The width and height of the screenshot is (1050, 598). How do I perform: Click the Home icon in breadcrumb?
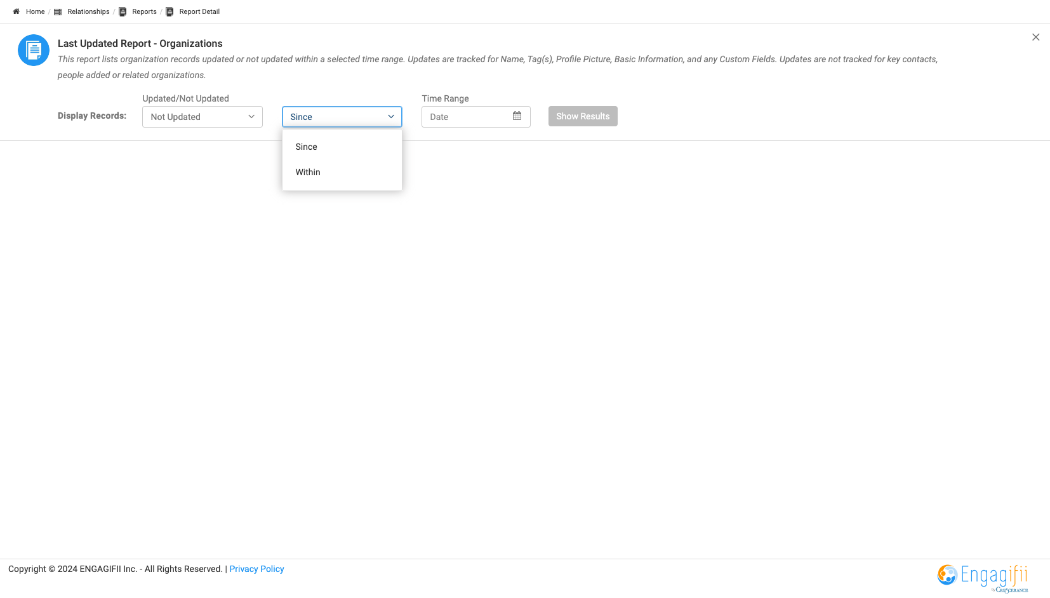[16, 11]
